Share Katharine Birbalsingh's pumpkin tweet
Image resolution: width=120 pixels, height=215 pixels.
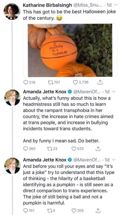click(x=100, y=82)
